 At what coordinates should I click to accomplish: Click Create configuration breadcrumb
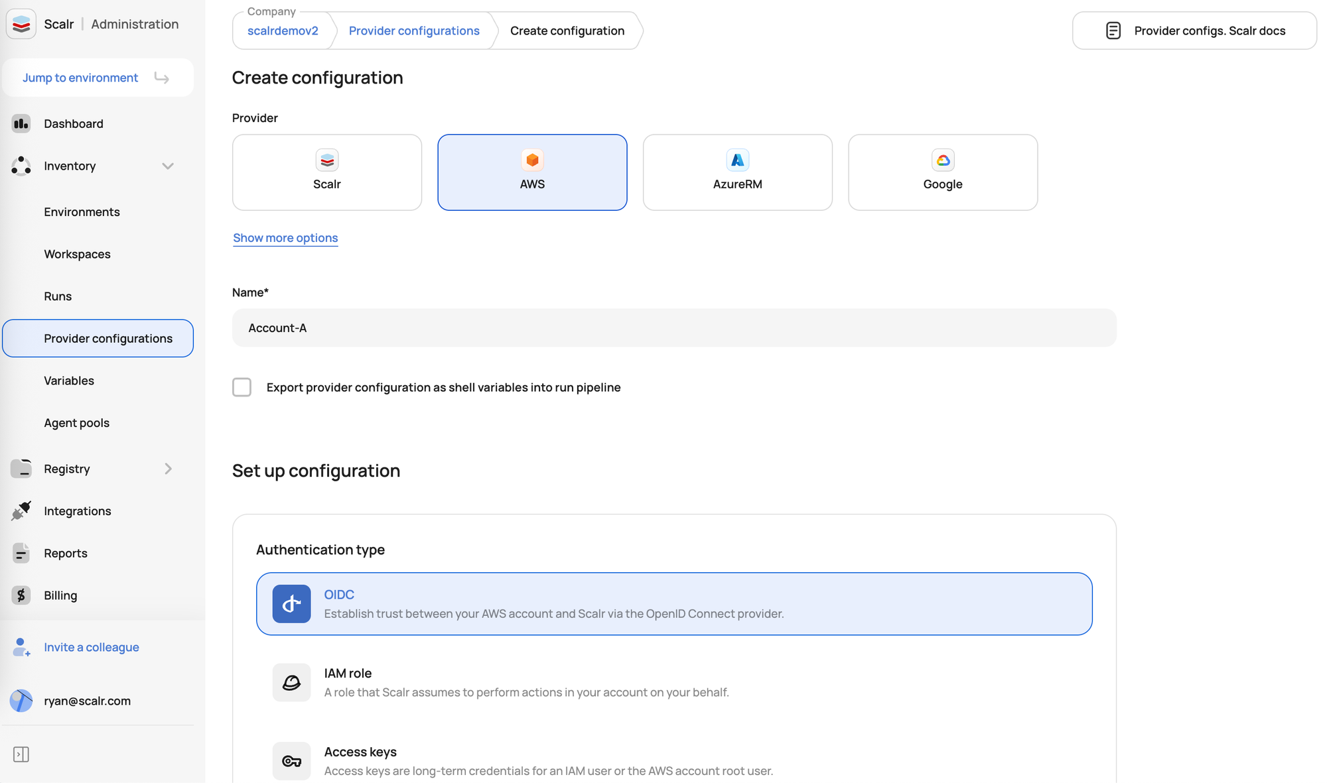pyautogui.click(x=567, y=30)
